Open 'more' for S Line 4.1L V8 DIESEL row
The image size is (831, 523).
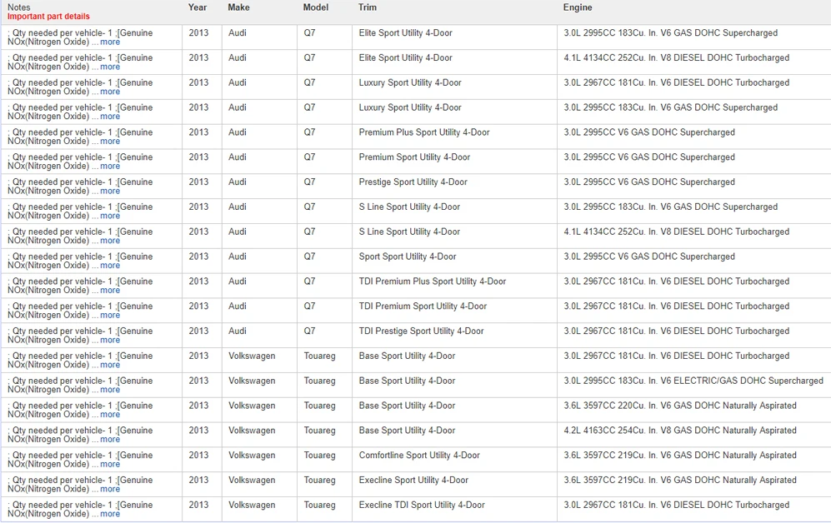click(110, 241)
